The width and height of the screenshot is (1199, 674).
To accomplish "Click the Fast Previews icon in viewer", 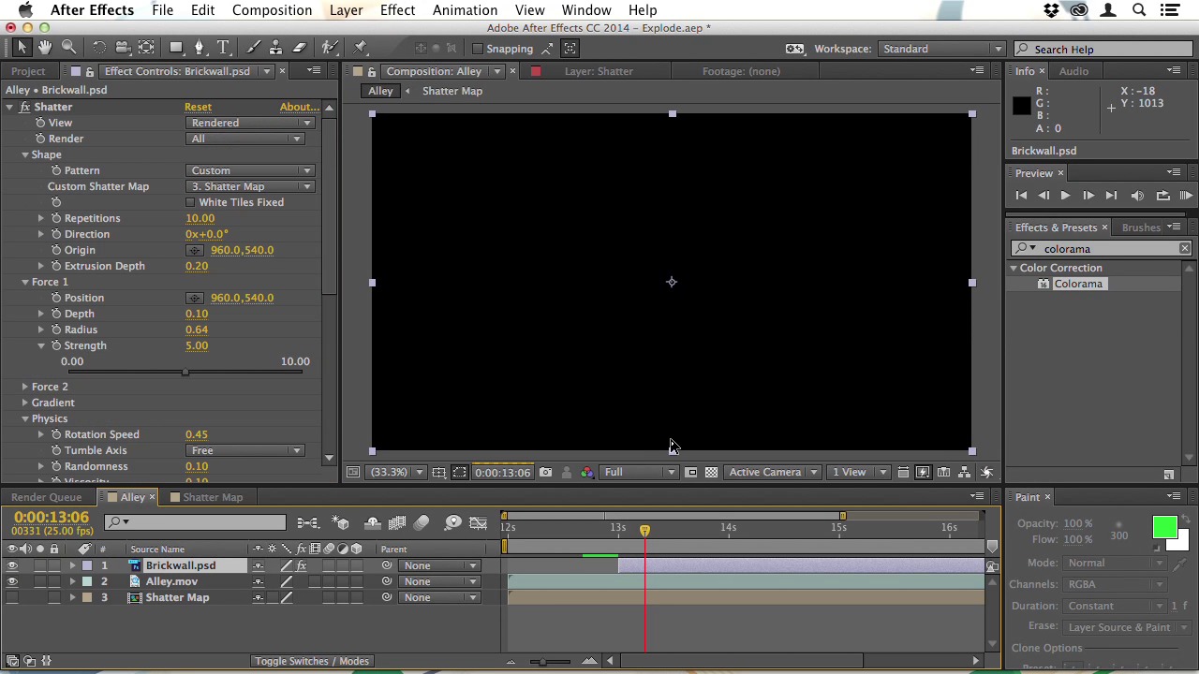I will tap(923, 473).
